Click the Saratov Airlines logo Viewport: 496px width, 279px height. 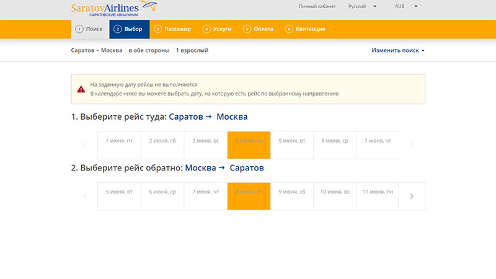(x=113, y=9)
